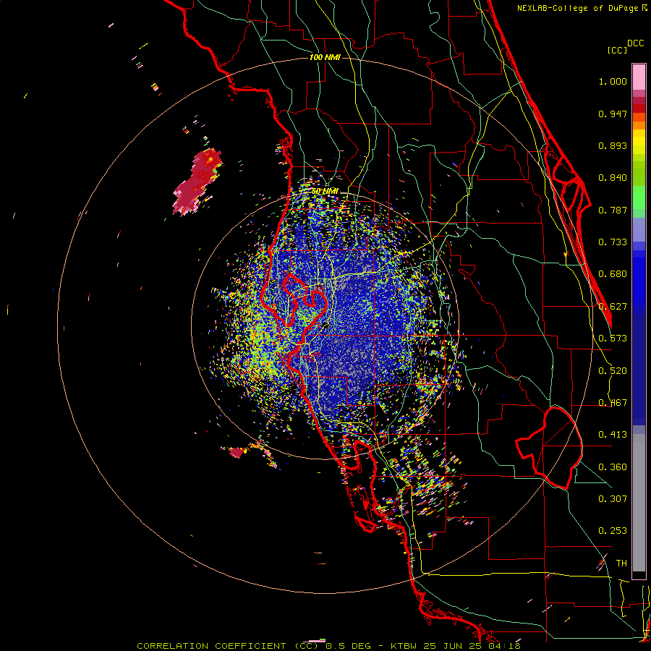Select the 0.360 color scale value
The width and height of the screenshot is (651, 651).
(613, 467)
